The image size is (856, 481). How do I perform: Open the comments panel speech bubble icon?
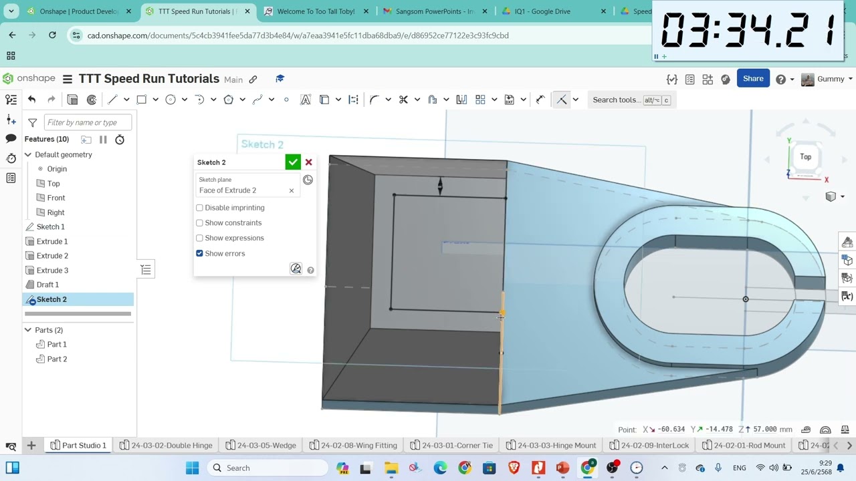(11, 139)
